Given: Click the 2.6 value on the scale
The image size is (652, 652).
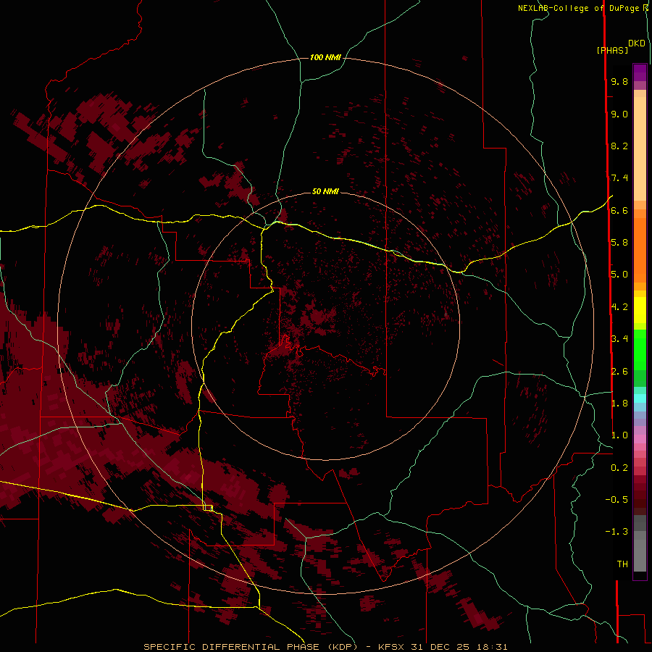Looking at the screenshot, I should (x=619, y=372).
